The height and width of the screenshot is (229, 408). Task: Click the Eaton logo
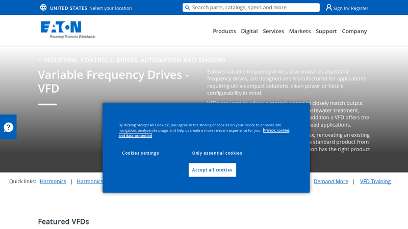[68, 30]
